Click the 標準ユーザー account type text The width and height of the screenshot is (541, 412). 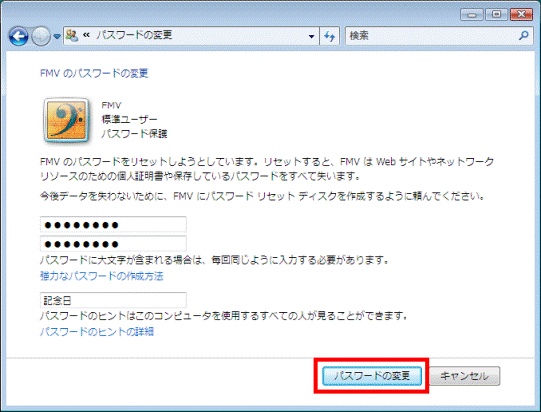pos(130,119)
